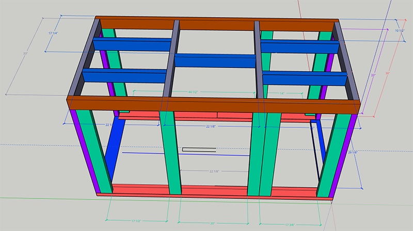Click the red 38" dimension label

(x=388, y=73)
